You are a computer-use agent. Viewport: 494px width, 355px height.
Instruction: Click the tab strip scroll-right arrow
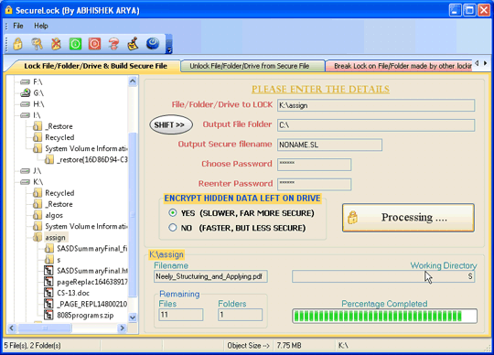pos(485,63)
